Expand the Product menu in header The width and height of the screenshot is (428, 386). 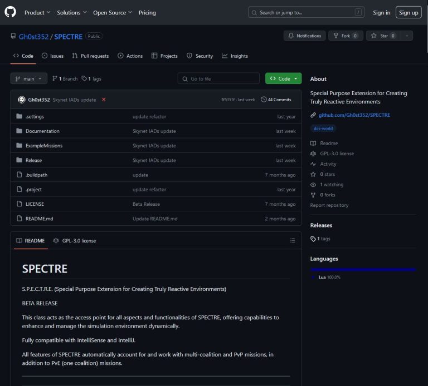pyautogui.click(x=37, y=12)
